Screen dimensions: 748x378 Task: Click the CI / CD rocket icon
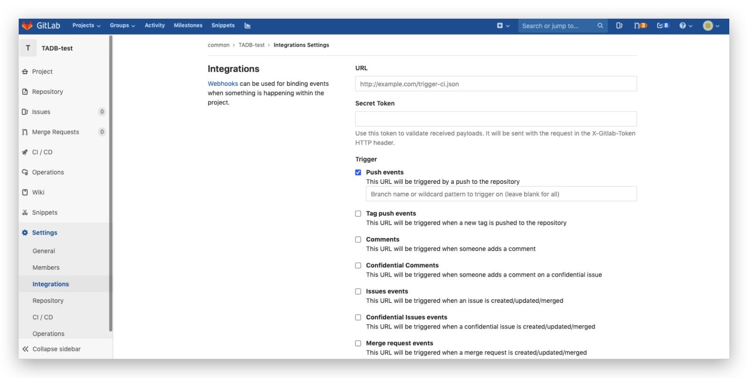pos(25,152)
